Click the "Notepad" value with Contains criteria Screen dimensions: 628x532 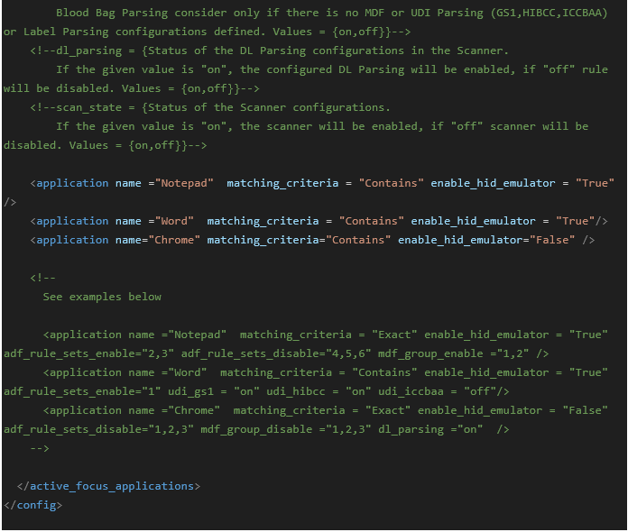pyautogui.click(x=184, y=183)
